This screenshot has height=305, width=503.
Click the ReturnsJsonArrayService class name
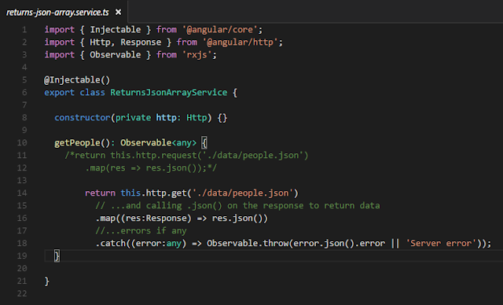pyautogui.click(x=169, y=93)
